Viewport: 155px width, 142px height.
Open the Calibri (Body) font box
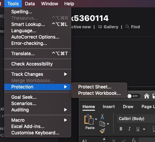point(136,119)
